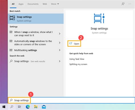Viewport: 135px width, 110px height.
Task: Open the Mail app from the taskbar
Action: [44, 107]
